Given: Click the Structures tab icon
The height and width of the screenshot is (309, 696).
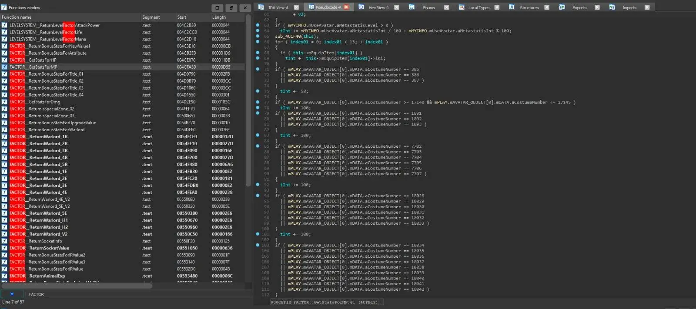Looking at the screenshot, I should point(512,7).
